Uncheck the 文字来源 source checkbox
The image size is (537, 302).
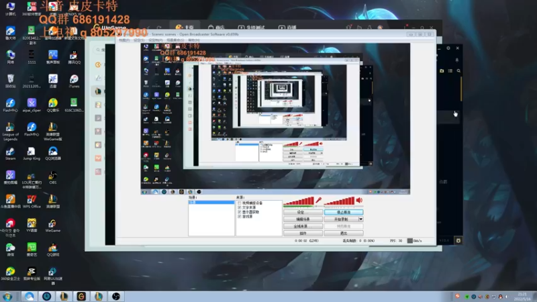click(x=240, y=207)
